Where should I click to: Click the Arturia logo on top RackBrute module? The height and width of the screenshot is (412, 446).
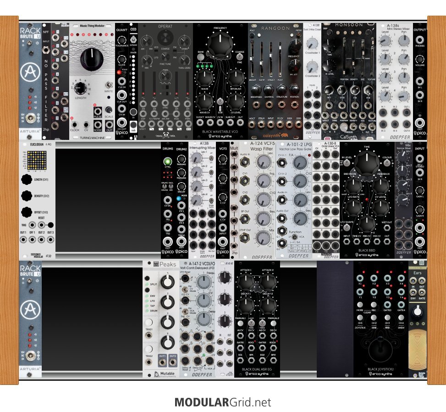(x=30, y=72)
